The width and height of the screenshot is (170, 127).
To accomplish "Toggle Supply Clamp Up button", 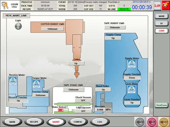I will point(113,38).
